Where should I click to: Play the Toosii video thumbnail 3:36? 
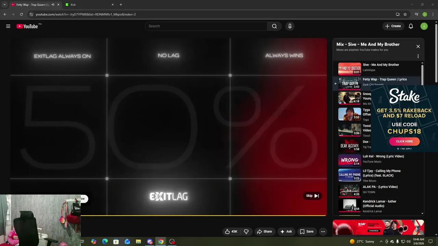coord(349,130)
